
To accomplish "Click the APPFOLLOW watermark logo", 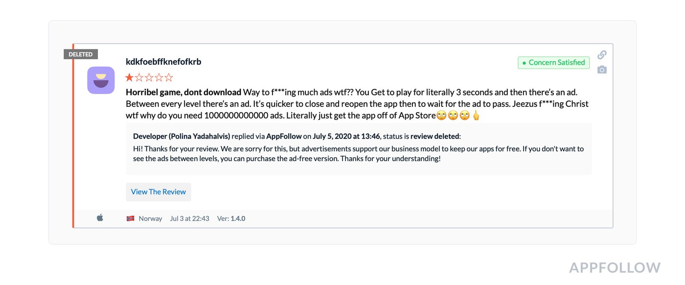I will [x=615, y=268].
